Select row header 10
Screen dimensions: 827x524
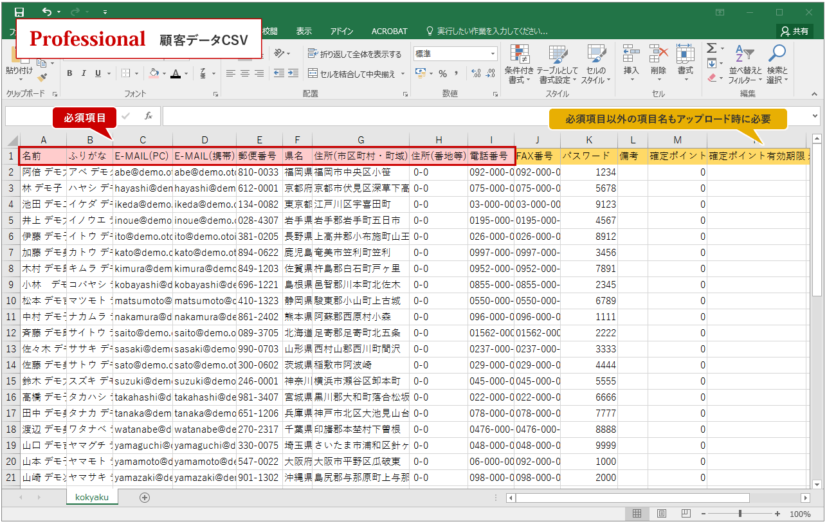coord(11,300)
